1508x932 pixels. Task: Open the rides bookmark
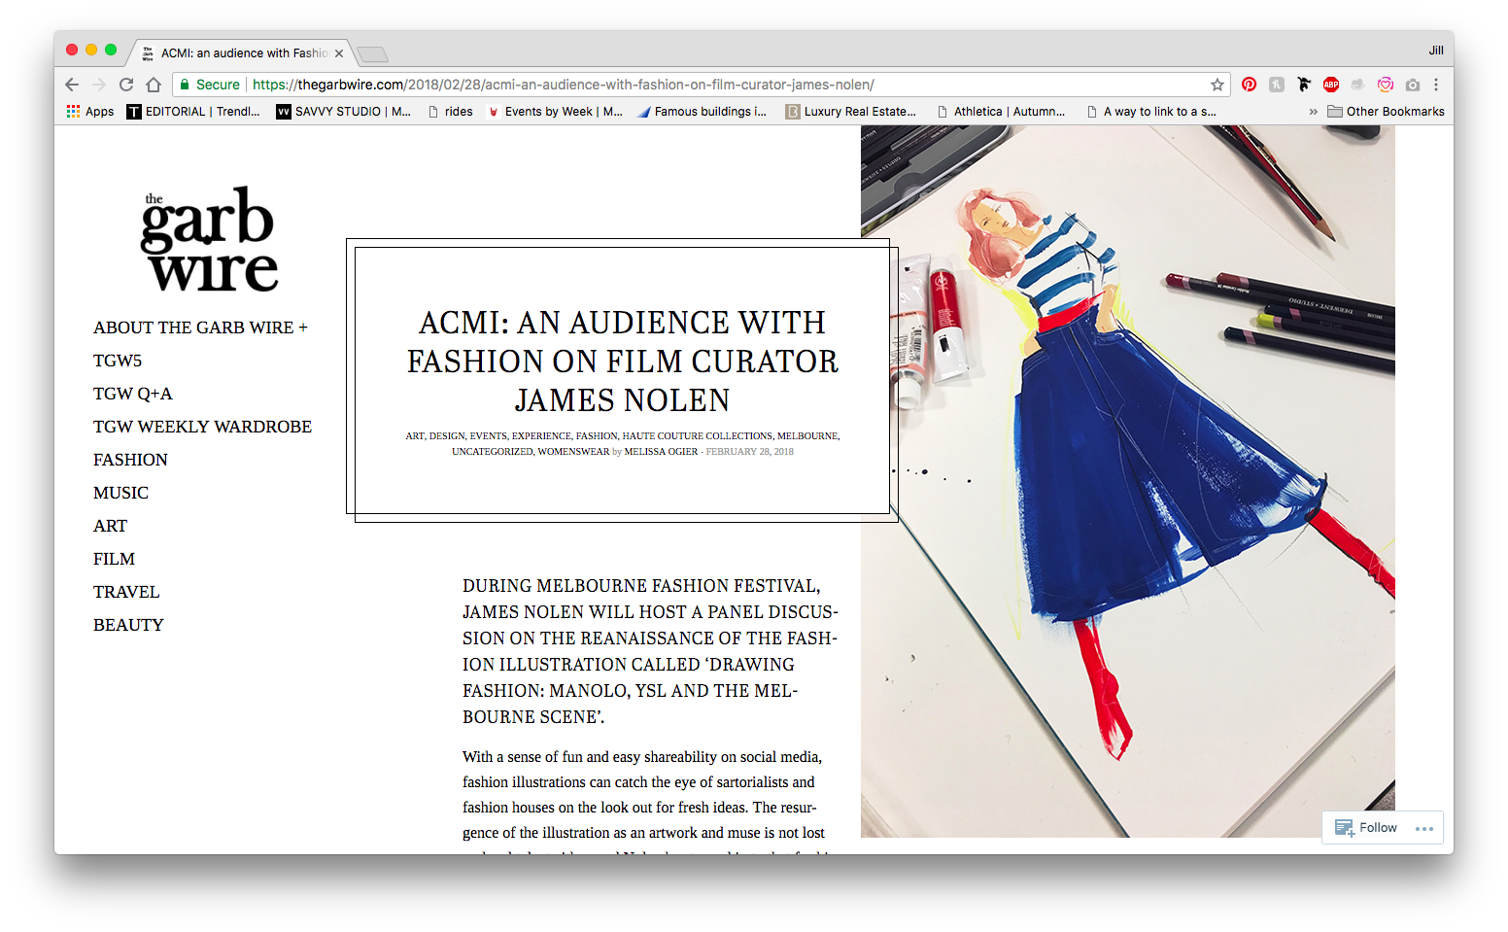pyautogui.click(x=451, y=112)
